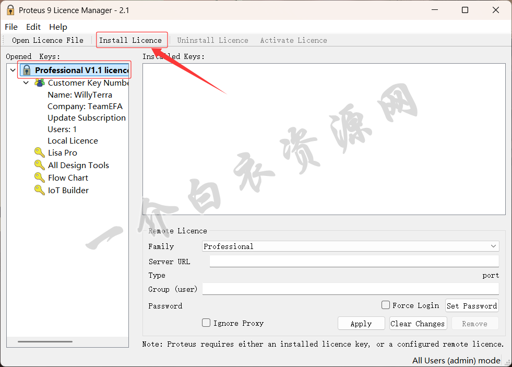Select the All Design Tools row
The width and height of the screenshot is (512, 367).
point(78,165)
